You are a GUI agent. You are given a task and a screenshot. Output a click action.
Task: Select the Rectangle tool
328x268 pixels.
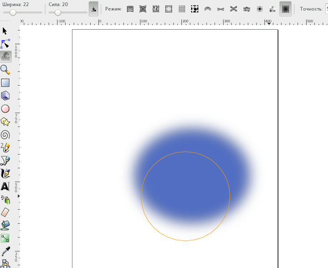pyautogui.click(x=5, y=82)
